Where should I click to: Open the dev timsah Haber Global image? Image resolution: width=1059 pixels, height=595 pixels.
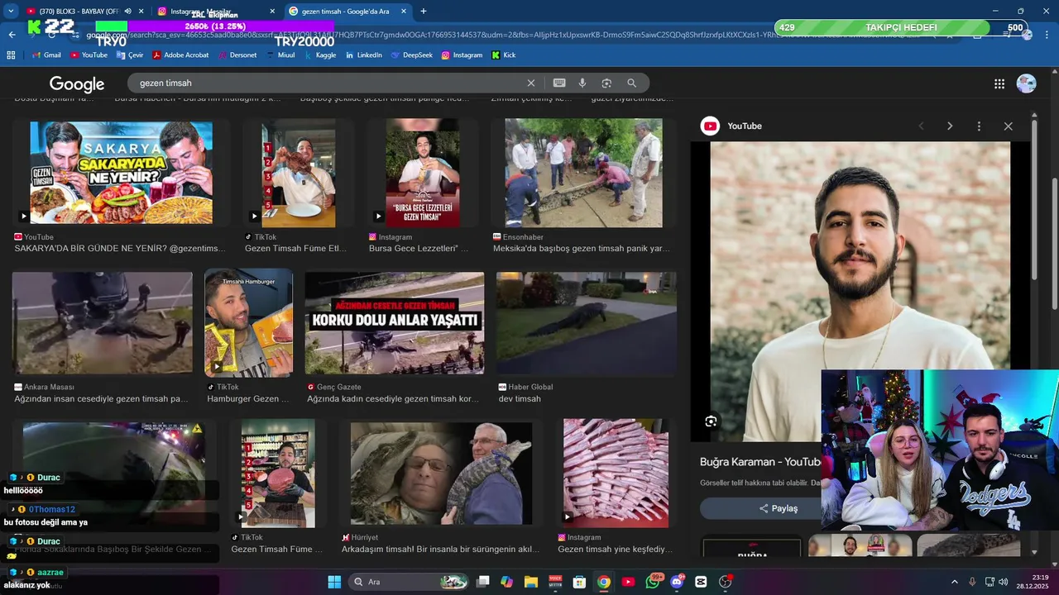(587, 323)
